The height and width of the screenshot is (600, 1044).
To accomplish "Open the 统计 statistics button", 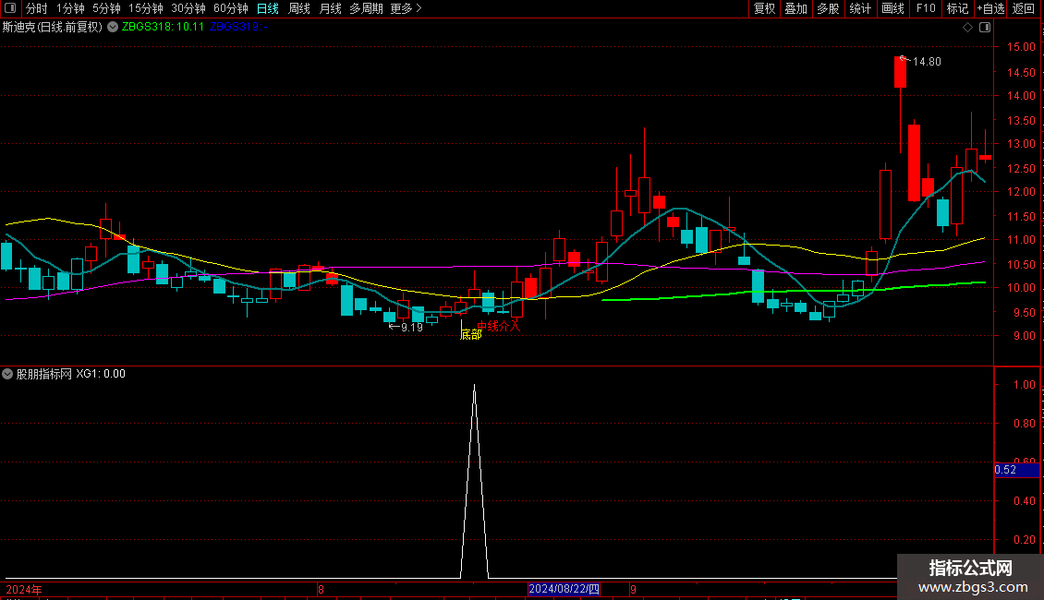I will pos(860,8).
